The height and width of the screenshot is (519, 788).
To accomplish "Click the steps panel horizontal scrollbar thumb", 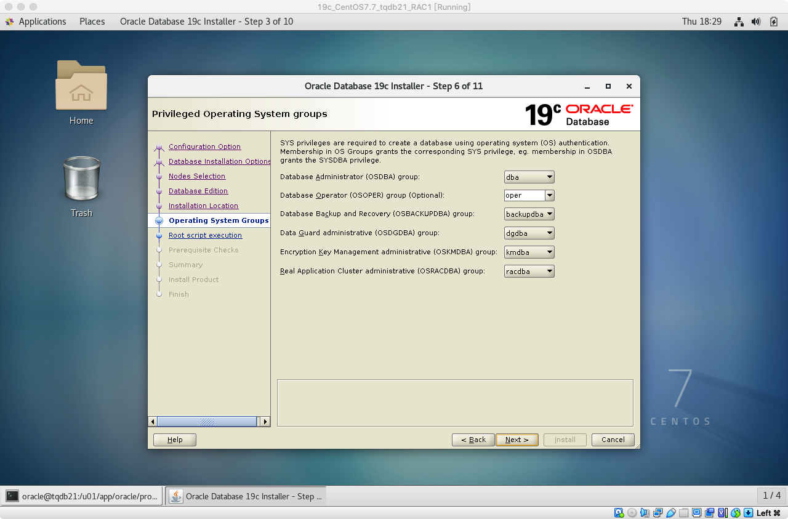I will pyautogui.click(x=207, y=422).
